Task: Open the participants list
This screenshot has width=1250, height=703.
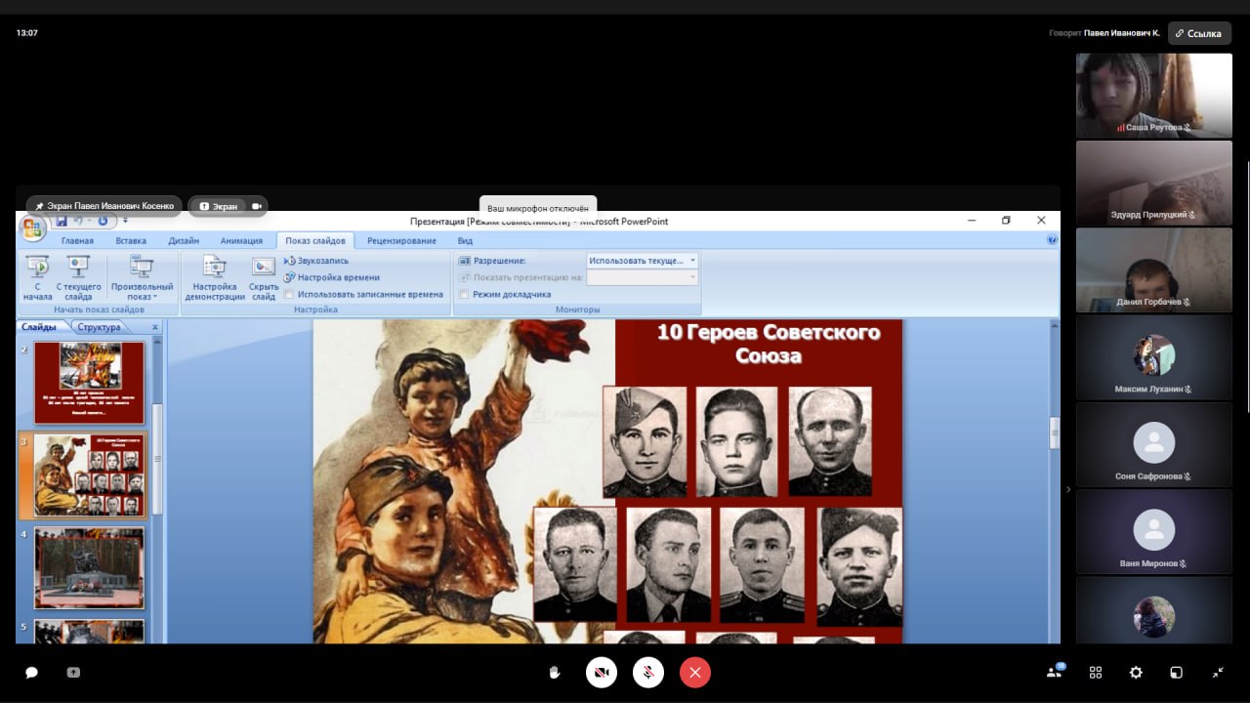Action: (1055, 672)
